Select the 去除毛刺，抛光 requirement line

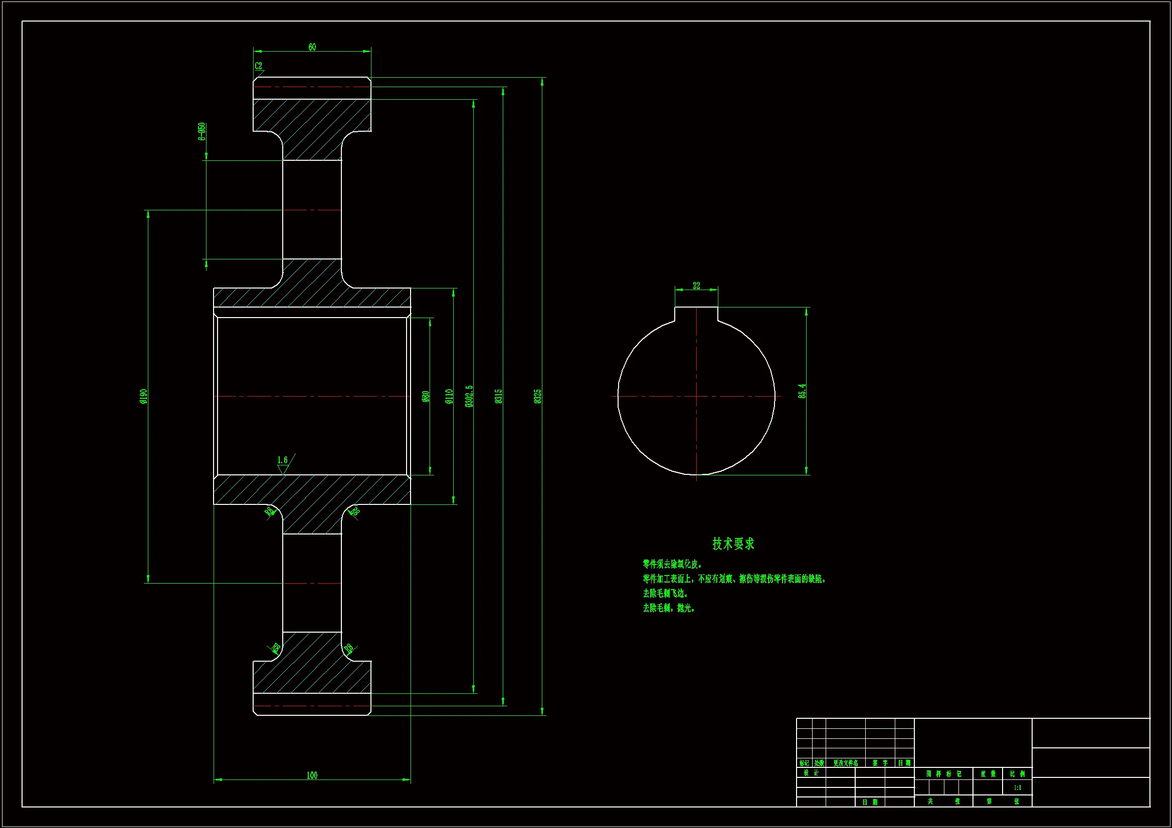click(x=669, y=608)
